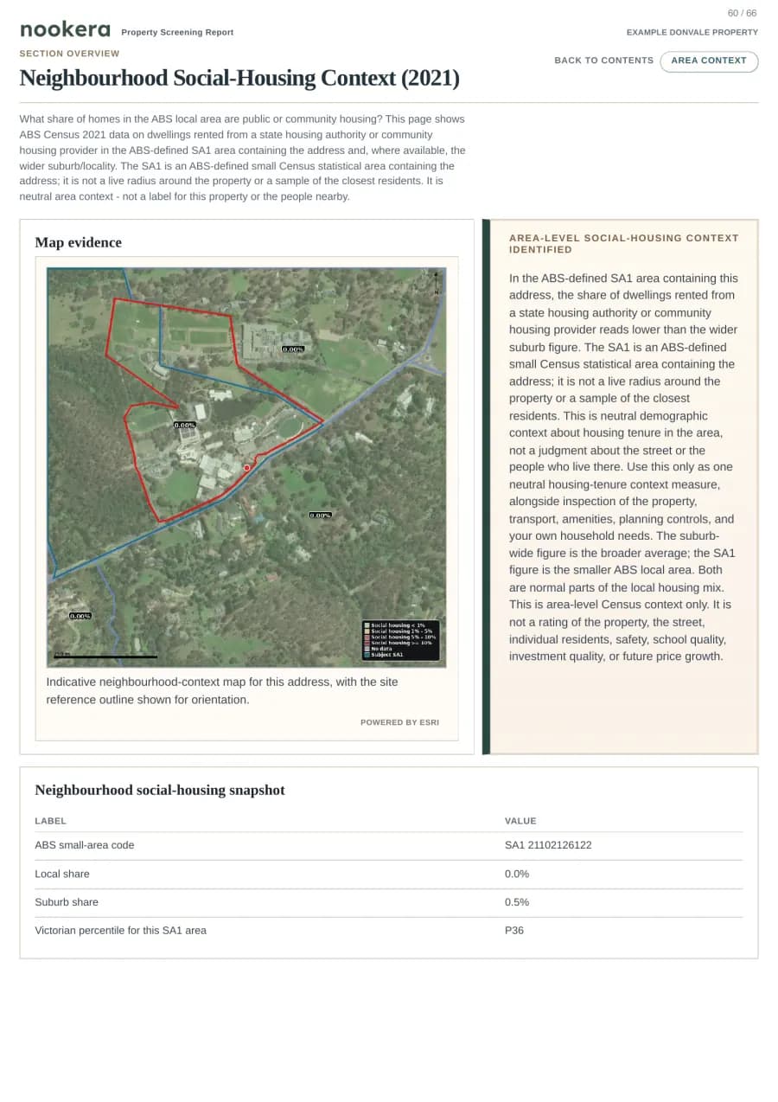
Task: Click the nookera logo
Action: (65, 29)
